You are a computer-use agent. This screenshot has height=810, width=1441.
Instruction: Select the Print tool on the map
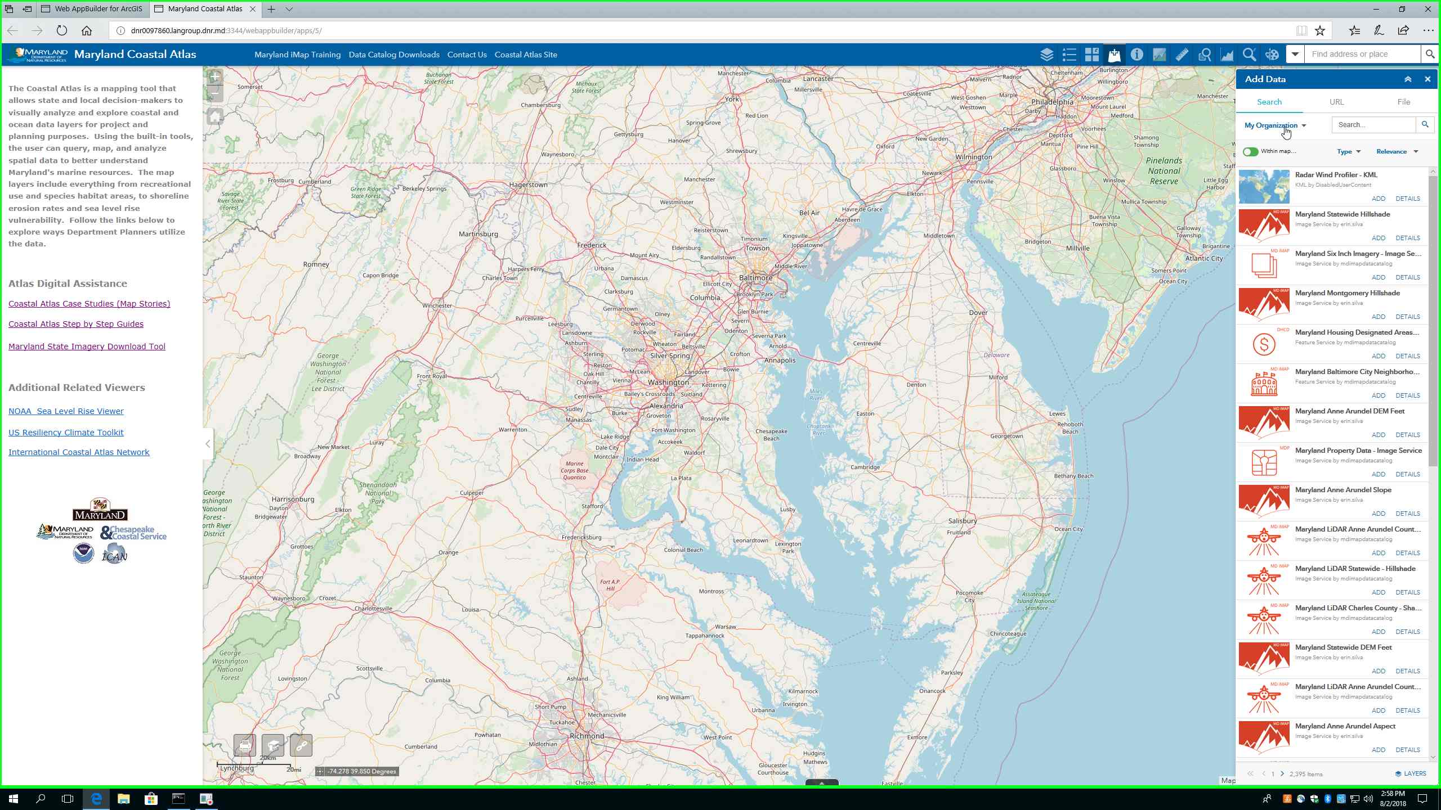tap(244, 745)
